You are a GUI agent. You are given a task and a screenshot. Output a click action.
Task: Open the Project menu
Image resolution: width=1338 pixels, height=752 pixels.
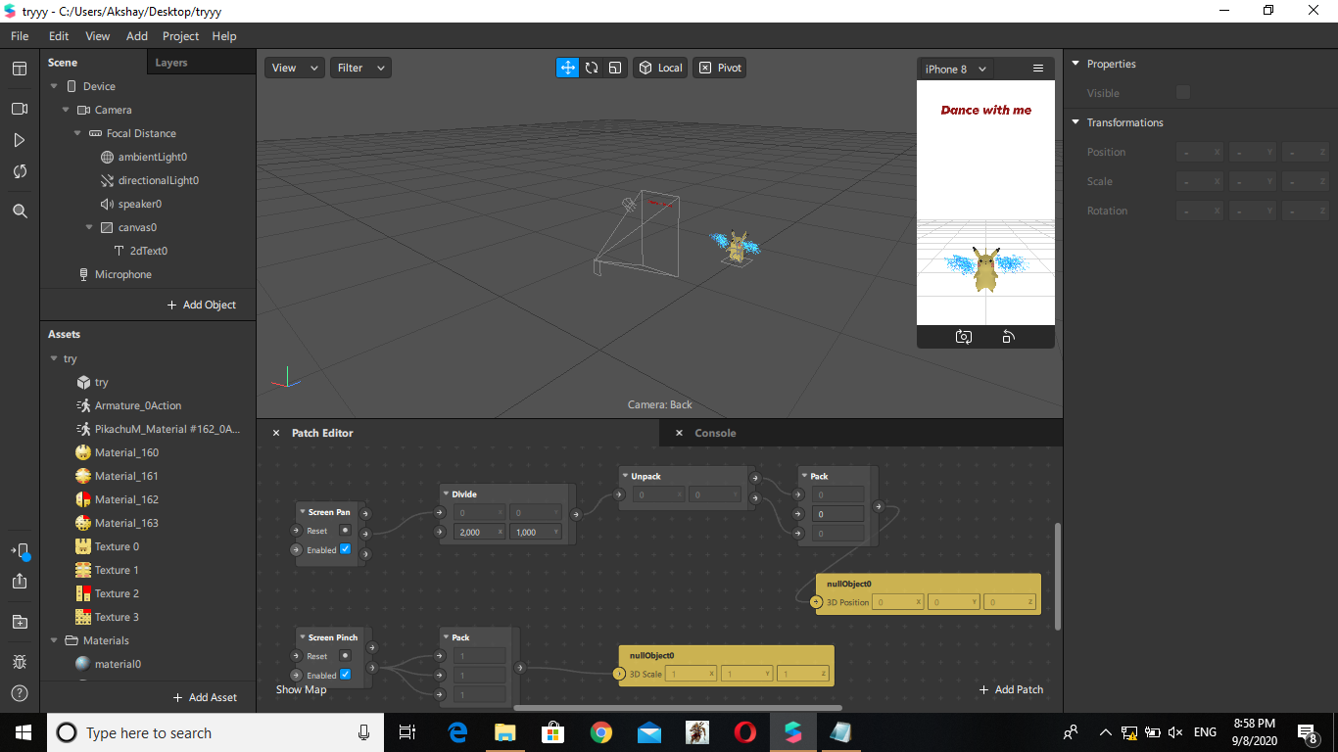[x=180, y=36]
